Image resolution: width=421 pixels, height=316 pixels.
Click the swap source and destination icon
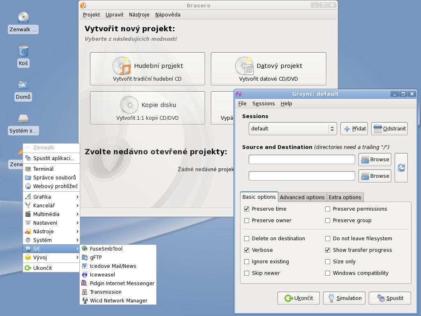tap(401, 168)
